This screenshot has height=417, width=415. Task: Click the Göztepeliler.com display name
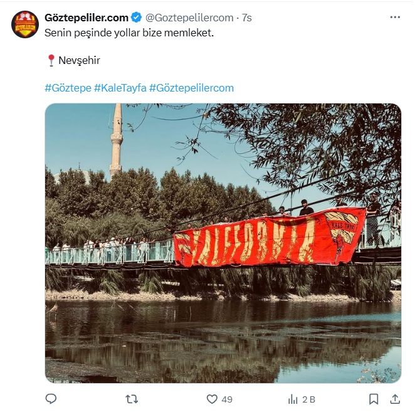tap(87, 18)
